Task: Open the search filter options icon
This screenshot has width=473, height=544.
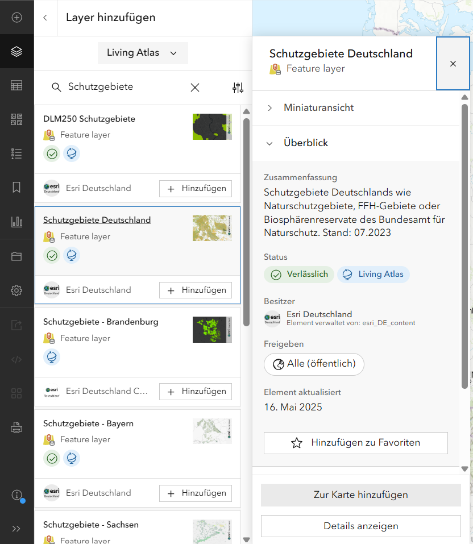Action: 238,88
